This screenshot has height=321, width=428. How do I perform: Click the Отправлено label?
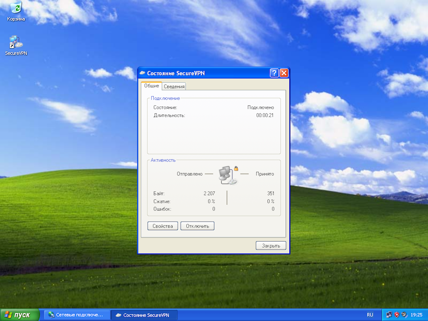(190, 174)
